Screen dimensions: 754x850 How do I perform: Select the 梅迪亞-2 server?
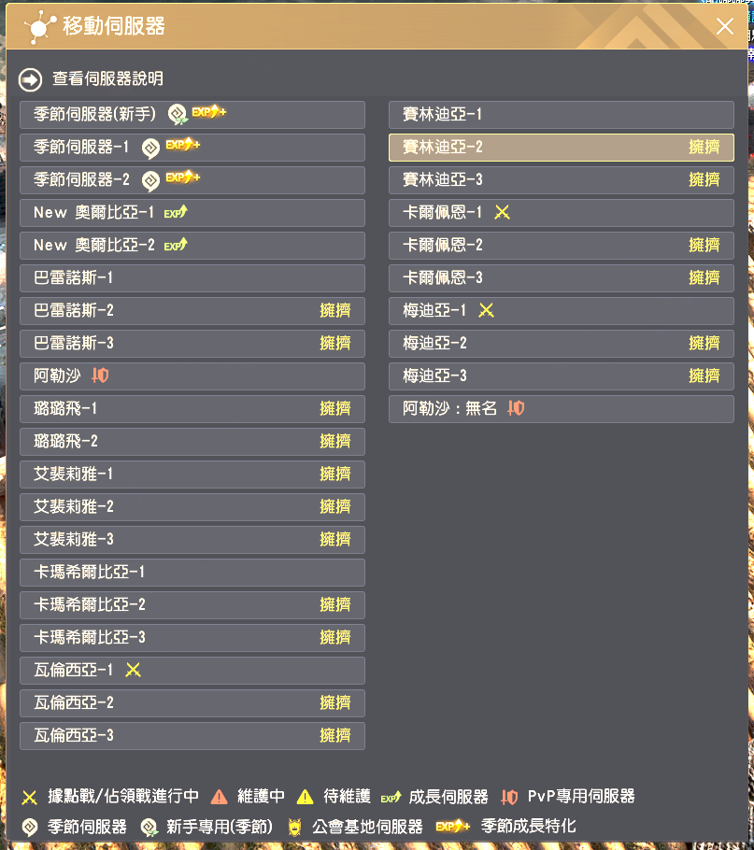pos(562,343)
